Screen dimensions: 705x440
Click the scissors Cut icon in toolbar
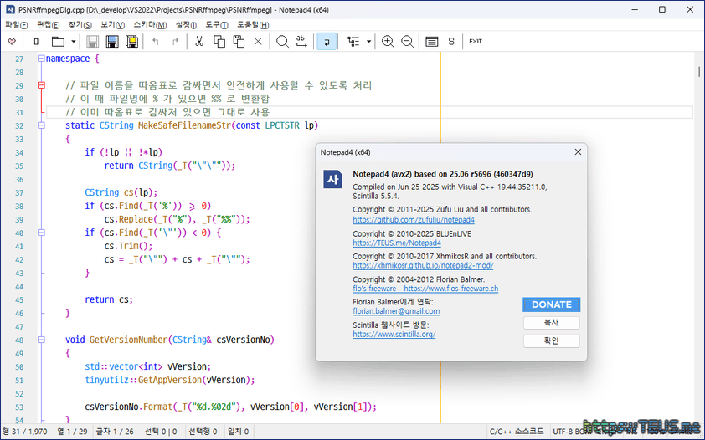click(x=199, y=41)
